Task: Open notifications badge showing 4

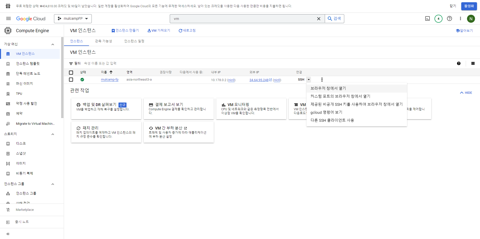Action: point(438,18)
